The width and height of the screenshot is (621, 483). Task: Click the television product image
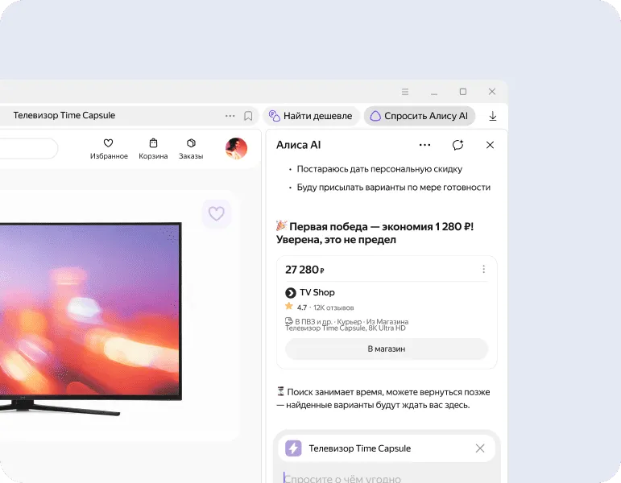coord(91,319)
